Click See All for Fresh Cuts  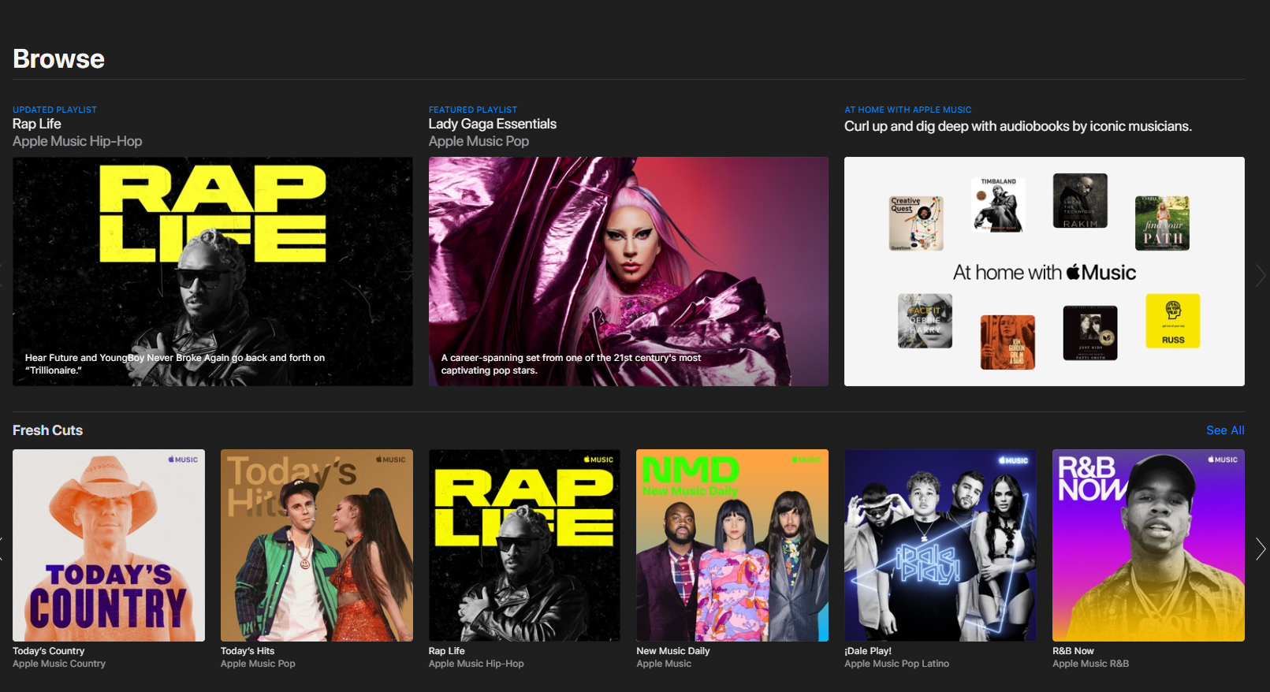click(1225, 430)
